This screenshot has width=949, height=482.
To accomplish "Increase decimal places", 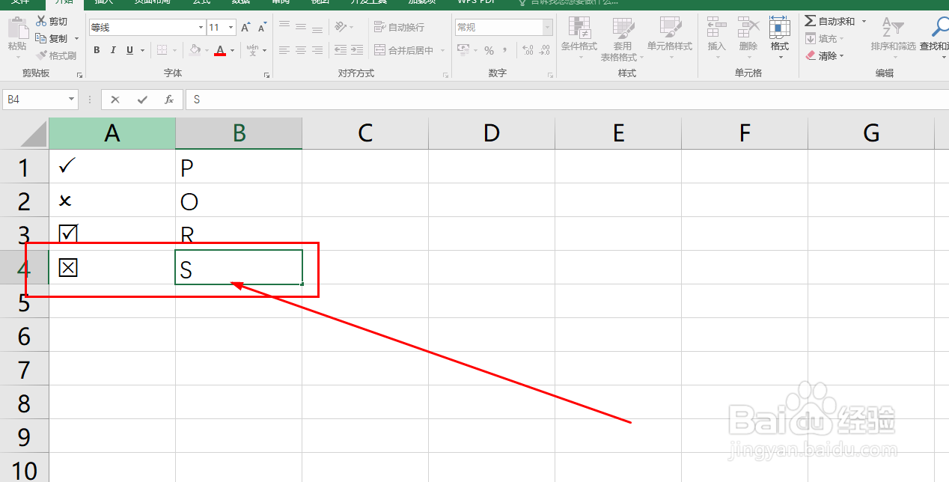I will click(x=528, y=50).
